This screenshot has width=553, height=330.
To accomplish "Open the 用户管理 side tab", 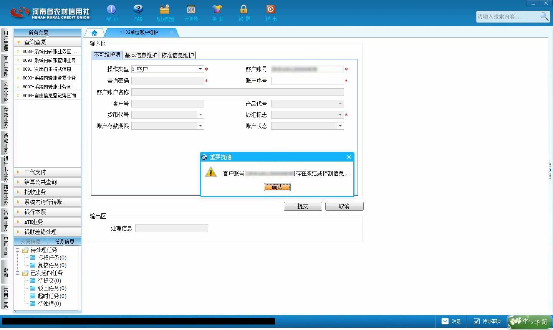I will (x=5, y=40).
